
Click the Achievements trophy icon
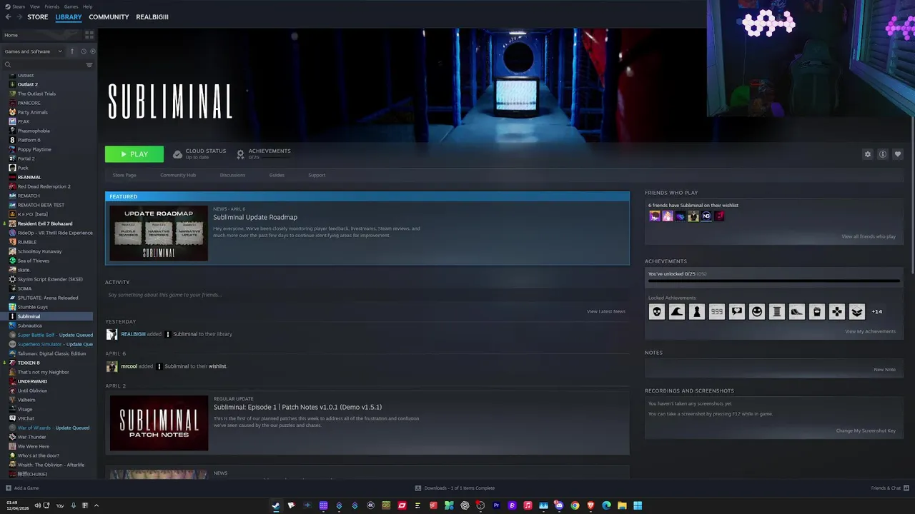click(240, 154)
